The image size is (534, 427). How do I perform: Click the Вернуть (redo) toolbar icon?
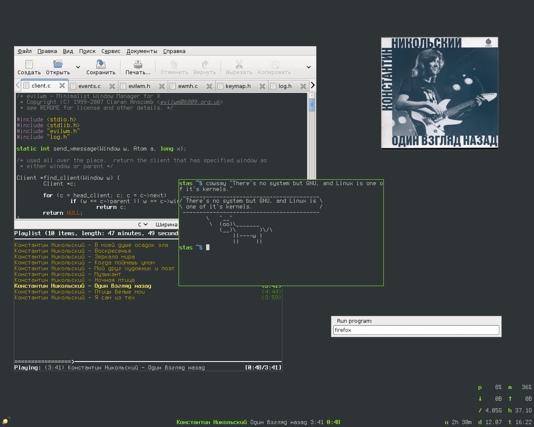(x=204, y=64)
